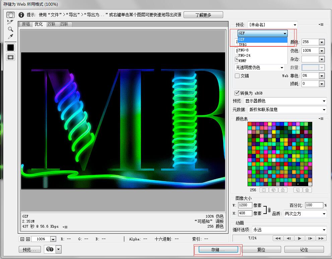Screen dimensions: 332x259
Task: Click the zoom out minus icon
Action: click(22, 239)
